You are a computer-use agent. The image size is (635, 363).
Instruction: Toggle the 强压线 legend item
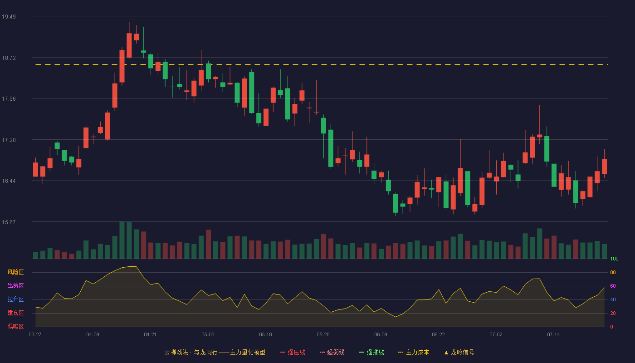tap(293, 352)
